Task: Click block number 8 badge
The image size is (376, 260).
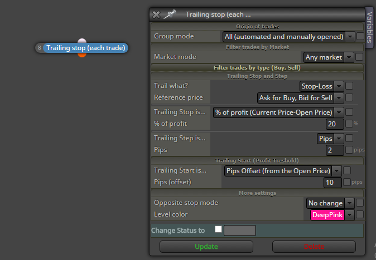Action: click(x=39, y=48)
